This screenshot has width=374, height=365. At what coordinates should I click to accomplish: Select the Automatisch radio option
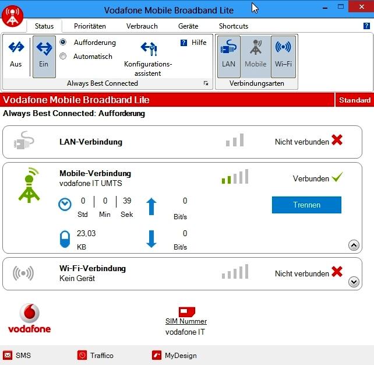(x=63, y=57)
